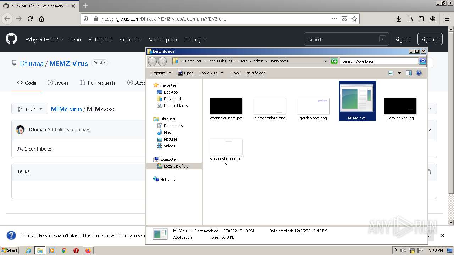The image size is (454, 255).
Task: Open Enterprise page on GitHub
Action: [101, 39]
